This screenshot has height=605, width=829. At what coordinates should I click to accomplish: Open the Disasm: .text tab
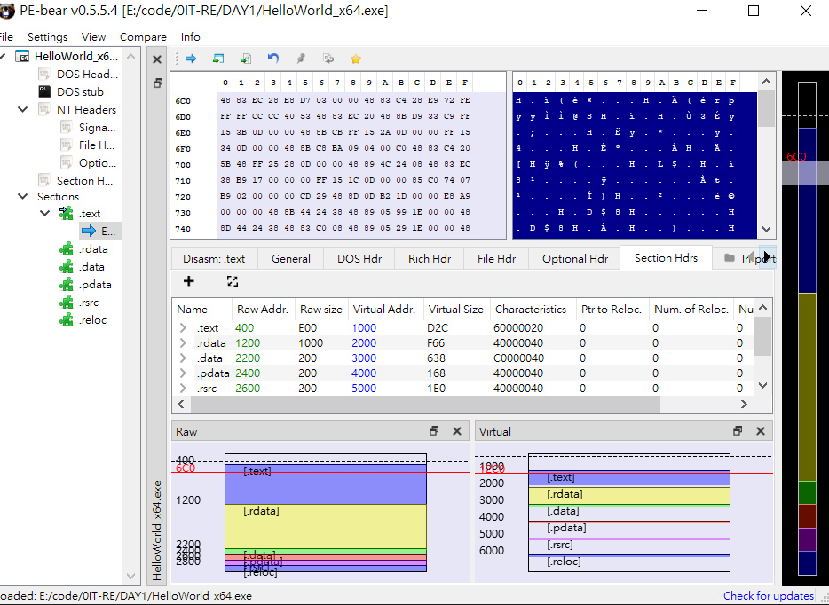coord(214,258)
